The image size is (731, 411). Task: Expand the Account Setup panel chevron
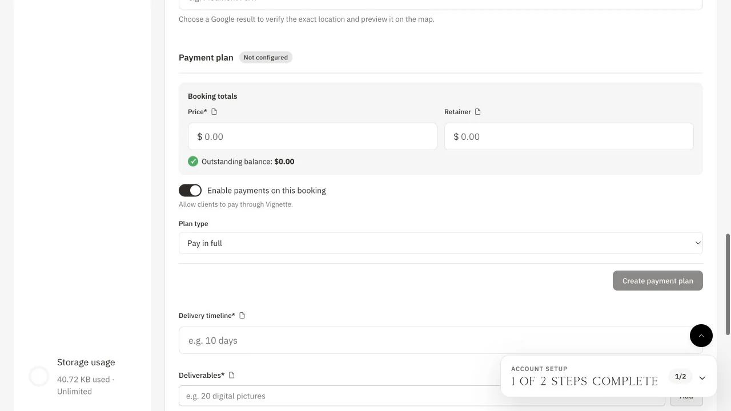[702, 377]
